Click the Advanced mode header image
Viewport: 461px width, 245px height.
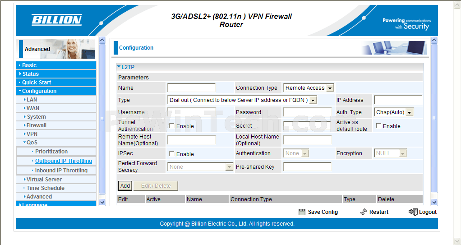coord(56,49)
